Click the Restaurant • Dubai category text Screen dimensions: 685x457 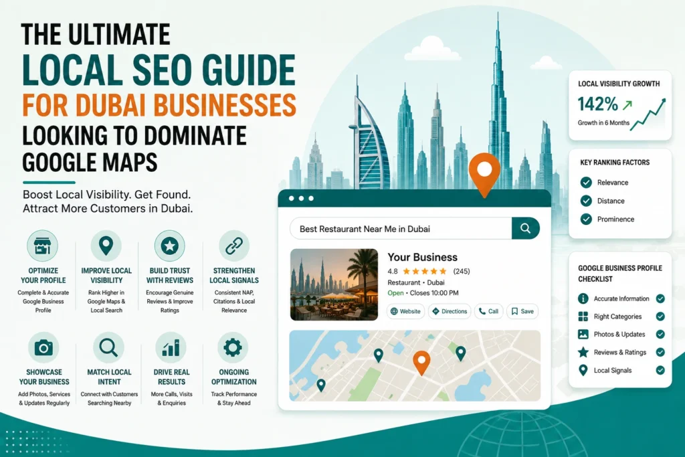coord(416,282)
